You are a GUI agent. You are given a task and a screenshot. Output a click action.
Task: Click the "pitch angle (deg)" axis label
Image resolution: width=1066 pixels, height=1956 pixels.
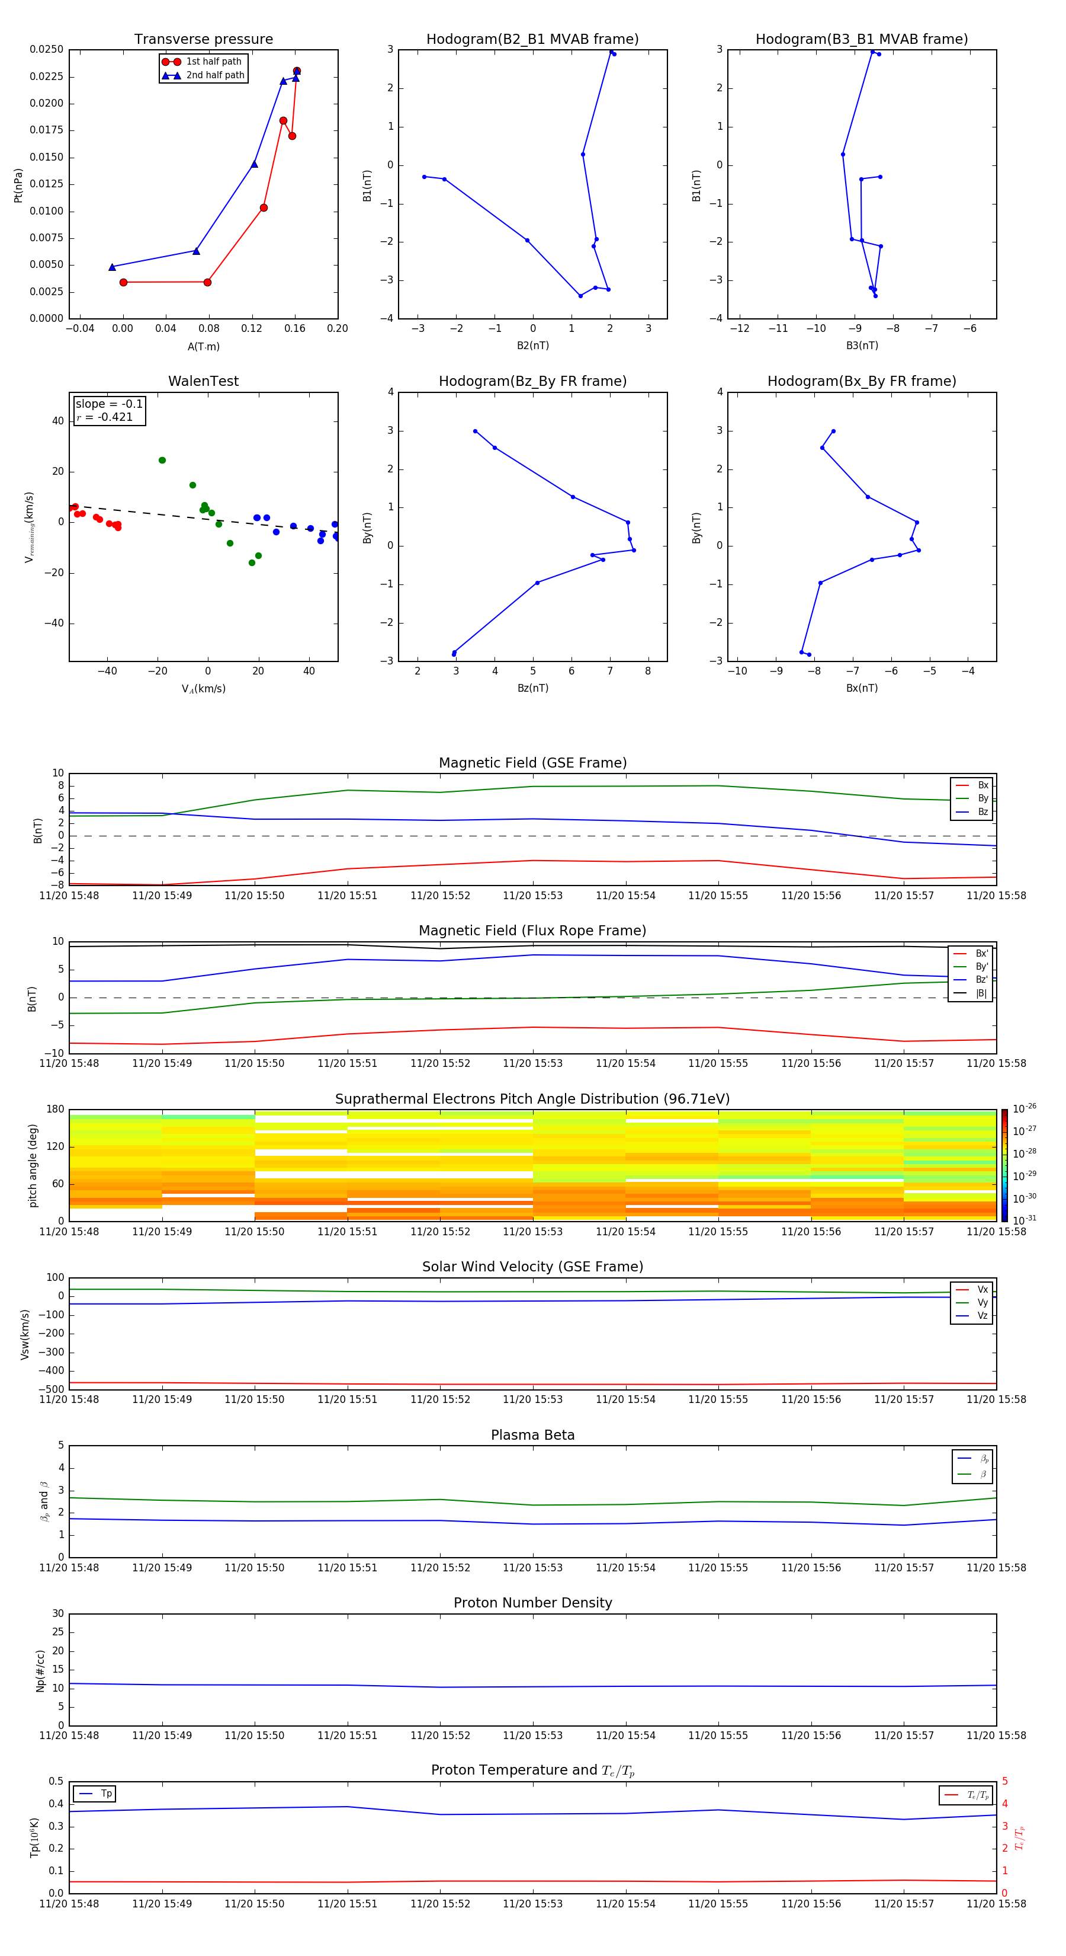pyautogui.click(x=33, y=1165)
